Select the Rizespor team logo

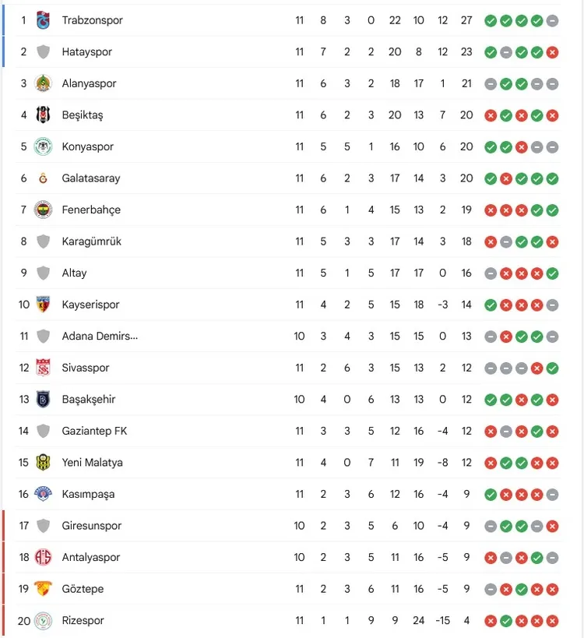(44, 621)
